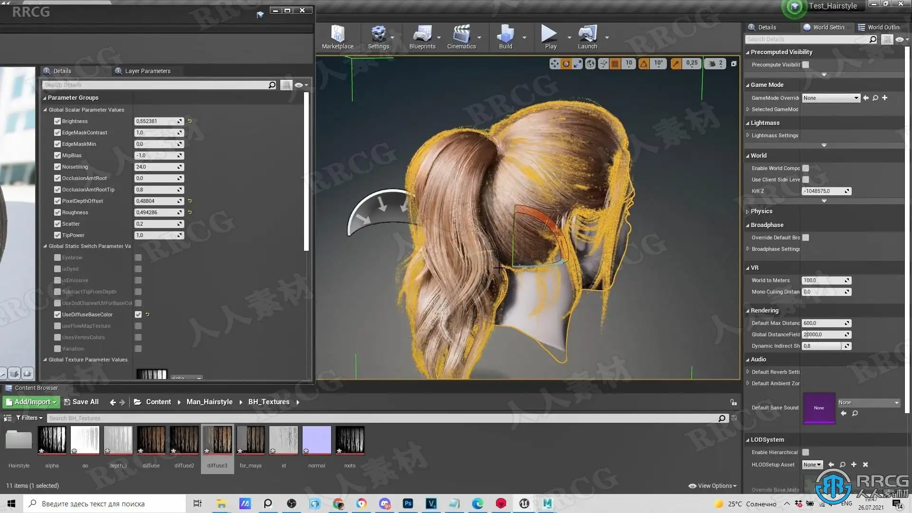Image resolution: width=912 pixels, height=513 pixels.
Task: Uncheck the Brightness parameter checkbox
Action: 57,121
